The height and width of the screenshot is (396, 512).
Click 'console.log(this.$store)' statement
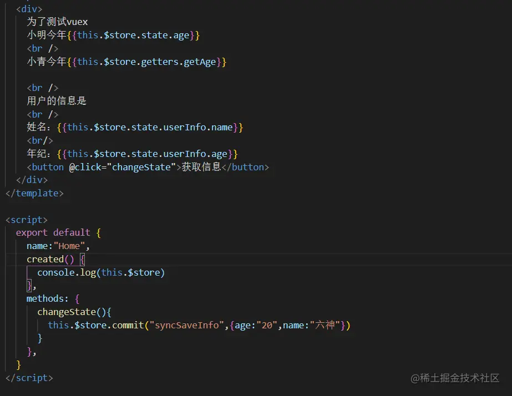[101, 273]
